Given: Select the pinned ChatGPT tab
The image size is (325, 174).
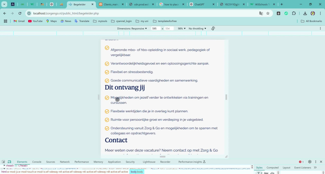Looking at the screenshot, I should click(52, 4).
